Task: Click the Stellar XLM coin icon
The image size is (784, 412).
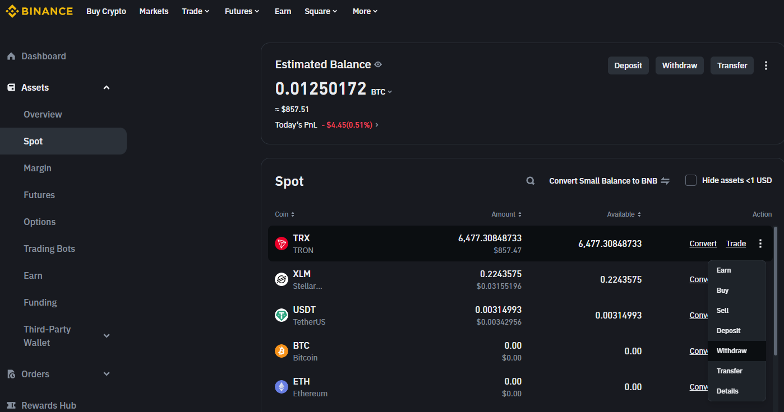Action: [282, 279]
